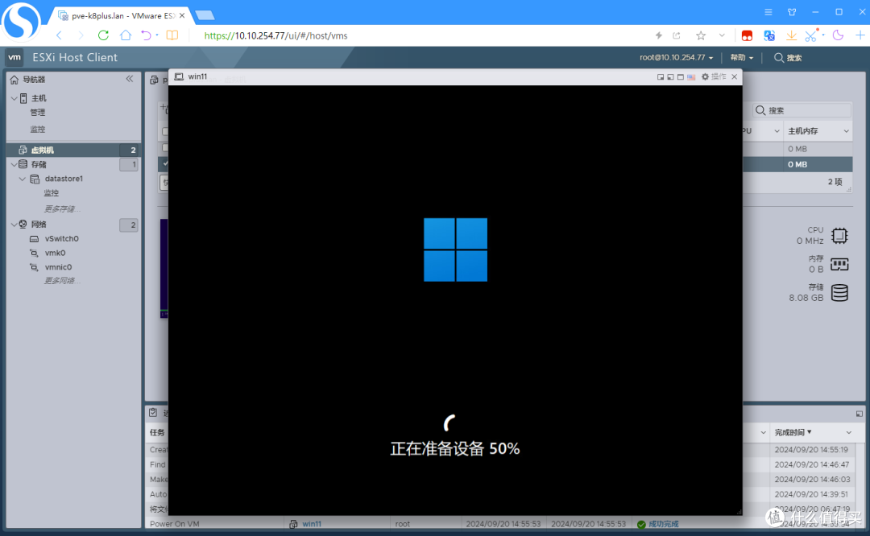Image resolution: width=870 pixels, height=536 pixels.
Task: Open the root@10.10.254.77 user dropdown
Action: (676, 57)
